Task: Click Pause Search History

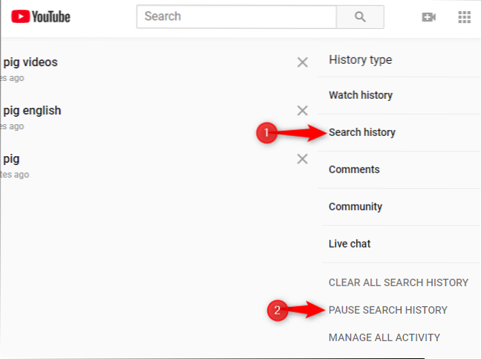Action: click(x=388, y=310)
